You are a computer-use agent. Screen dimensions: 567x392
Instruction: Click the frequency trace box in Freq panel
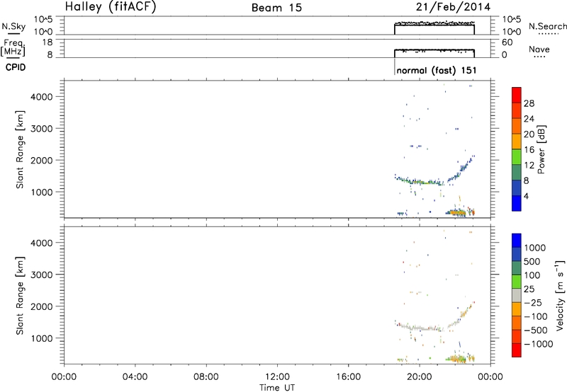pos(434,53)
